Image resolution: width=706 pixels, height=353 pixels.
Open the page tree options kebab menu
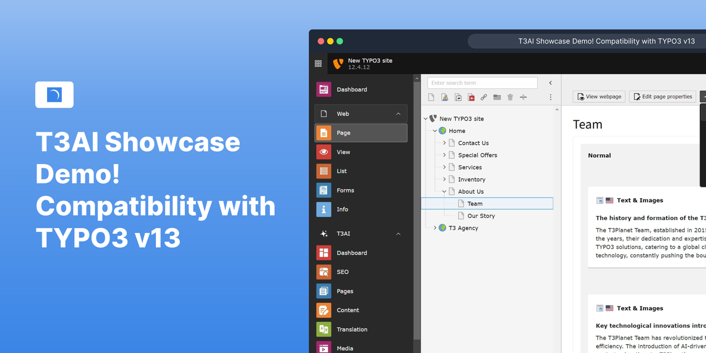[x=551, y=97]
